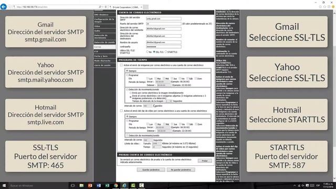Click the video Tamaño Kbytes field

pyautogui.click(x=156, y=143)
